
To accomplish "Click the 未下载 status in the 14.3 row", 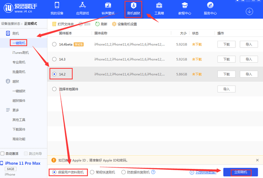I will pos(197,59).
